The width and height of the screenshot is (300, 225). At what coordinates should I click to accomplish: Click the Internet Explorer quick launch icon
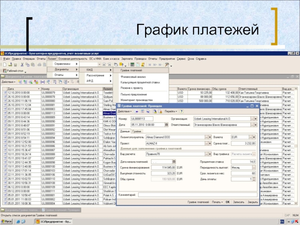[x=18, y=222]
